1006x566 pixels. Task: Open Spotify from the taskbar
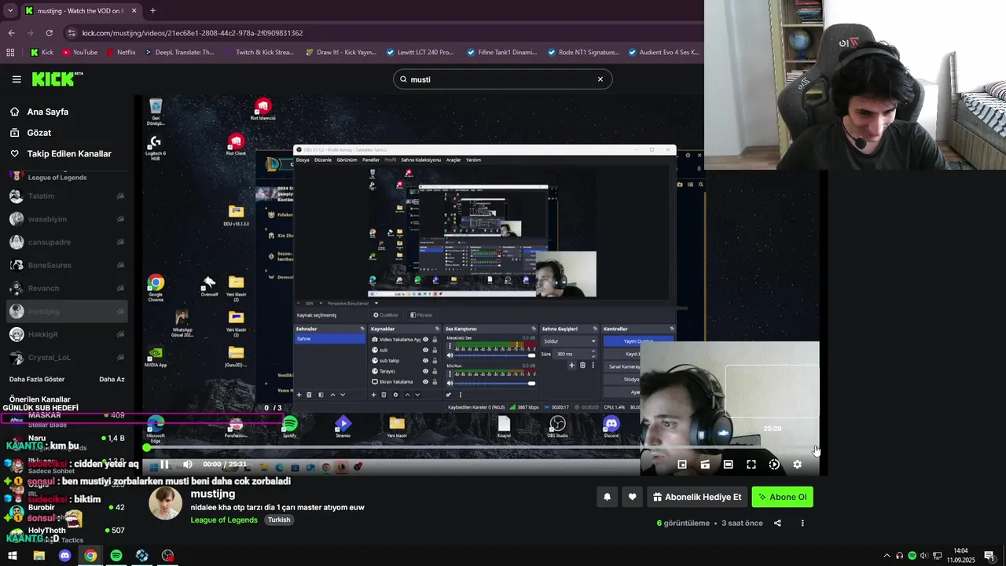click(x=116, y=556)
